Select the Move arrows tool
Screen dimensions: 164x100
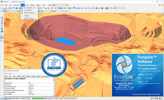[40, 8]
